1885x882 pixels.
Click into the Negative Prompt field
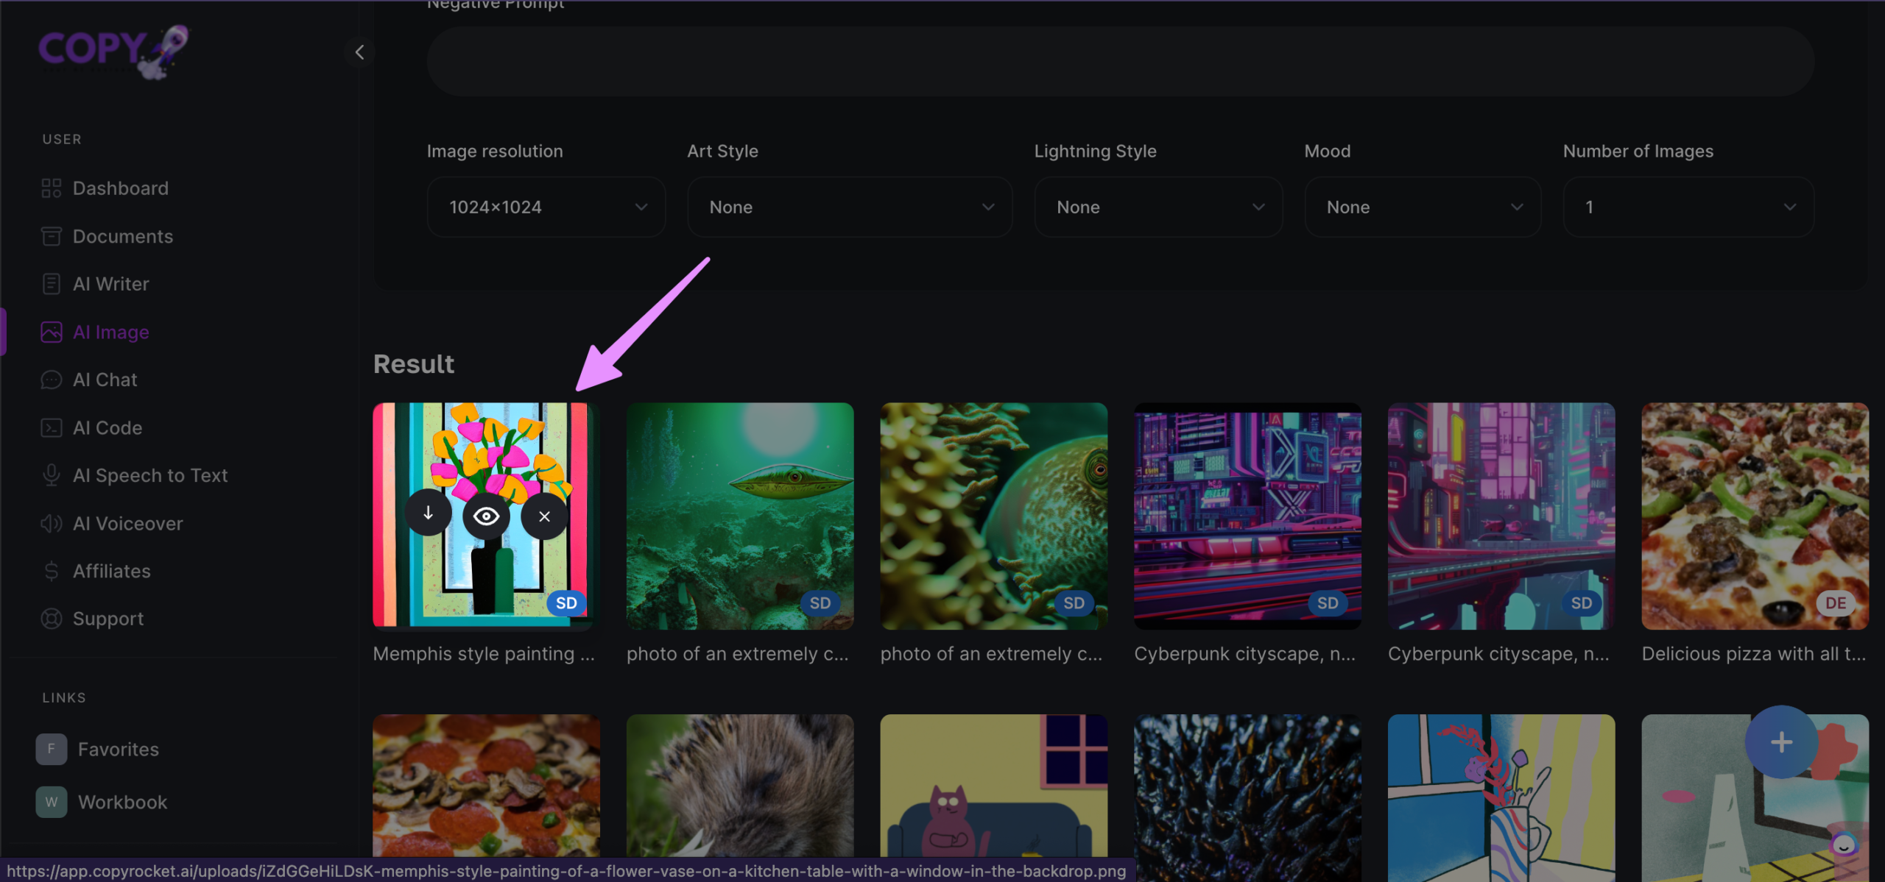(1119, 62)
